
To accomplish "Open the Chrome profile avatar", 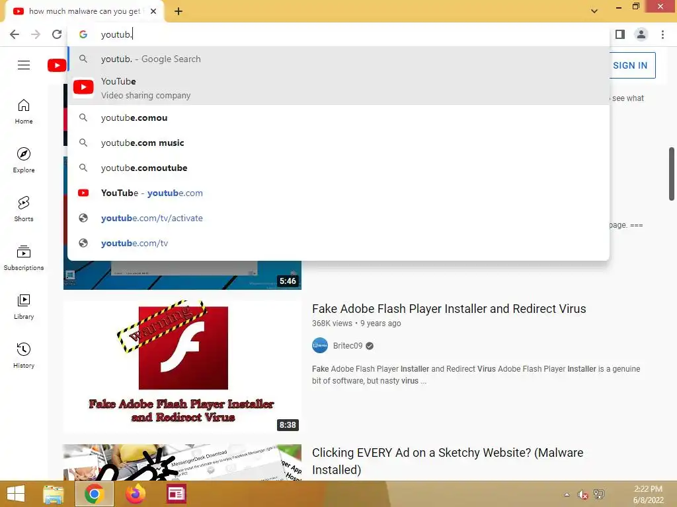I will (x=641, y=34).
